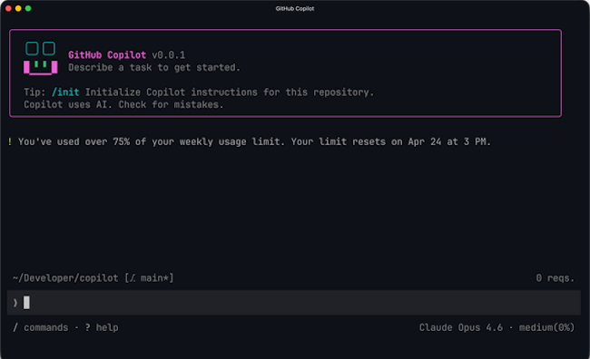Focus the command input field
Image resolution: width=590 pixels, height=359 pixels.
tap(294, 303)
